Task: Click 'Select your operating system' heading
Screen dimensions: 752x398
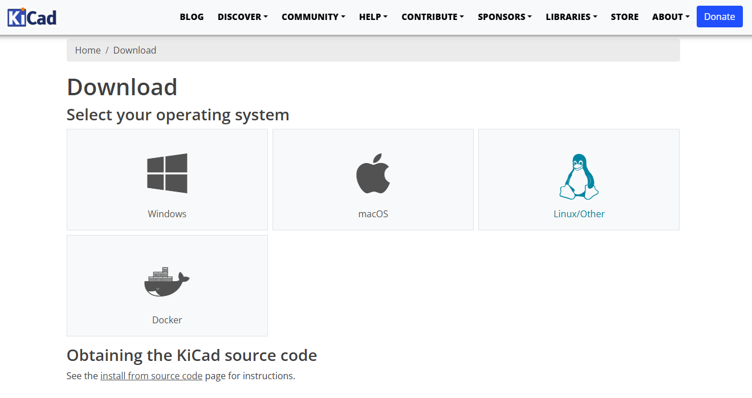Action: coord(178,115)
